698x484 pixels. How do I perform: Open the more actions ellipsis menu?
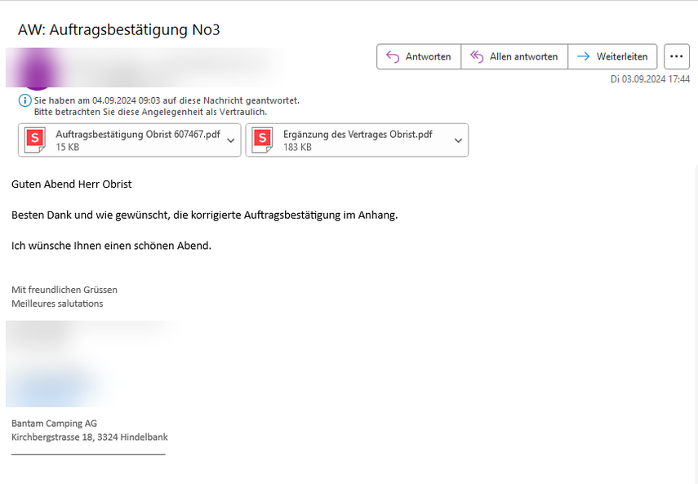tap(676, 56)
